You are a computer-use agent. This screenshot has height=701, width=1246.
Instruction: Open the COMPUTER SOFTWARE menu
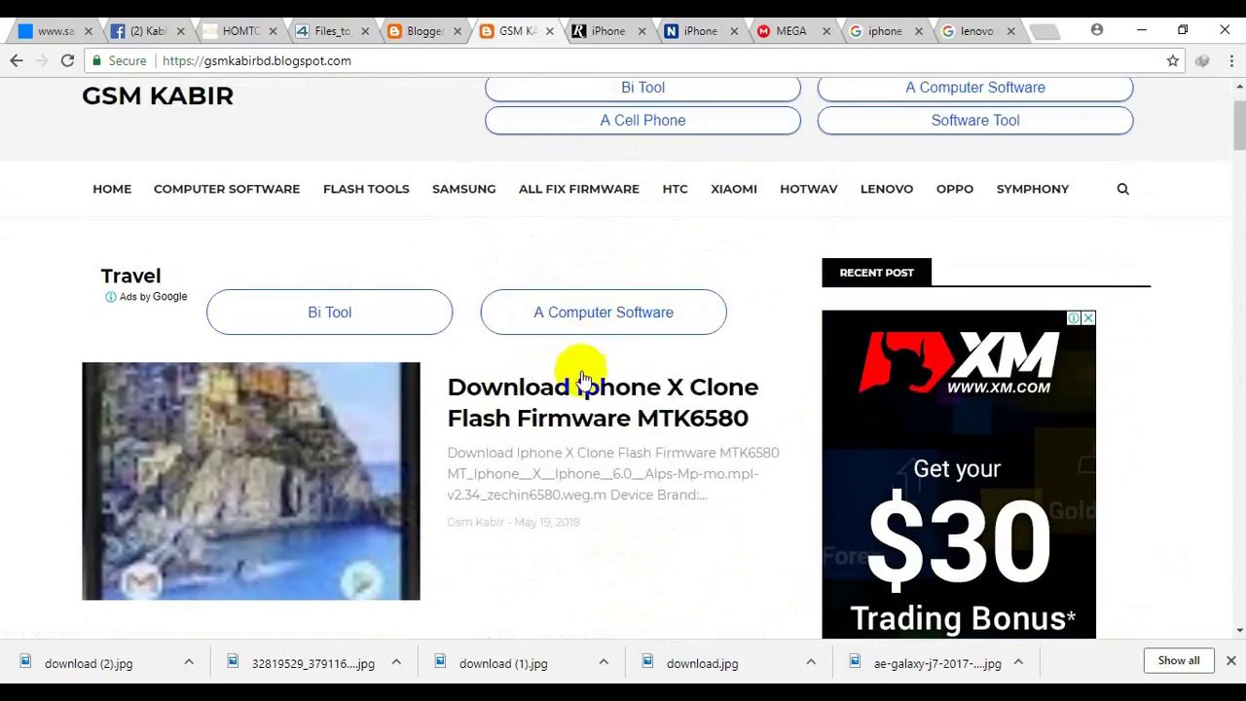tap(227, 189)
